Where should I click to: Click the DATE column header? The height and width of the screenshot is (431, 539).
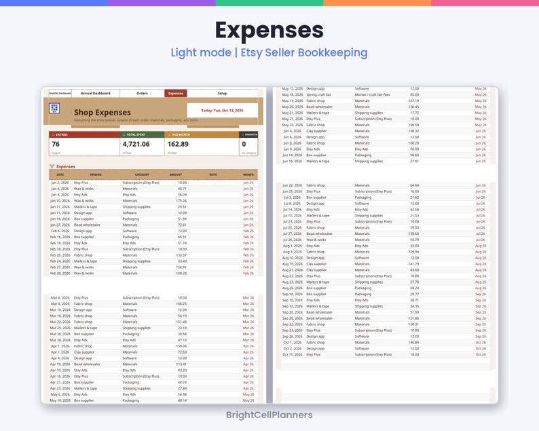pyautogui.click(x=60, y=174)
